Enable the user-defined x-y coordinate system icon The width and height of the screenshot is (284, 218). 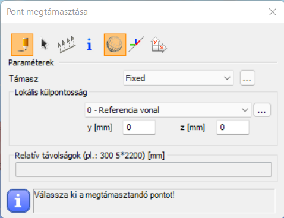pos(159,45)
